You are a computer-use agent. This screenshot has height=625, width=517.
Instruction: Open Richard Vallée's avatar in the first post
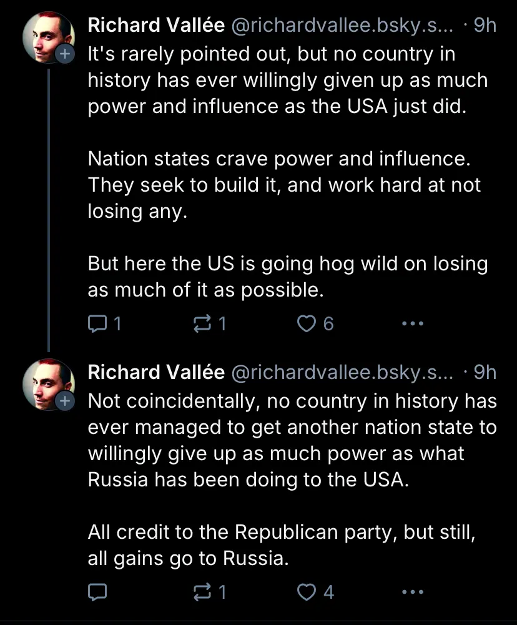[45, 35]
